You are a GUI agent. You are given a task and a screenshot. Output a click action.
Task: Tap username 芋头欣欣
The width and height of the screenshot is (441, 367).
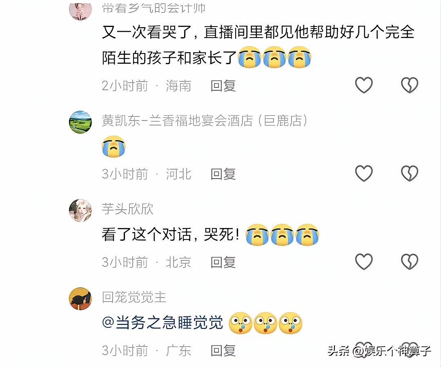127,209
